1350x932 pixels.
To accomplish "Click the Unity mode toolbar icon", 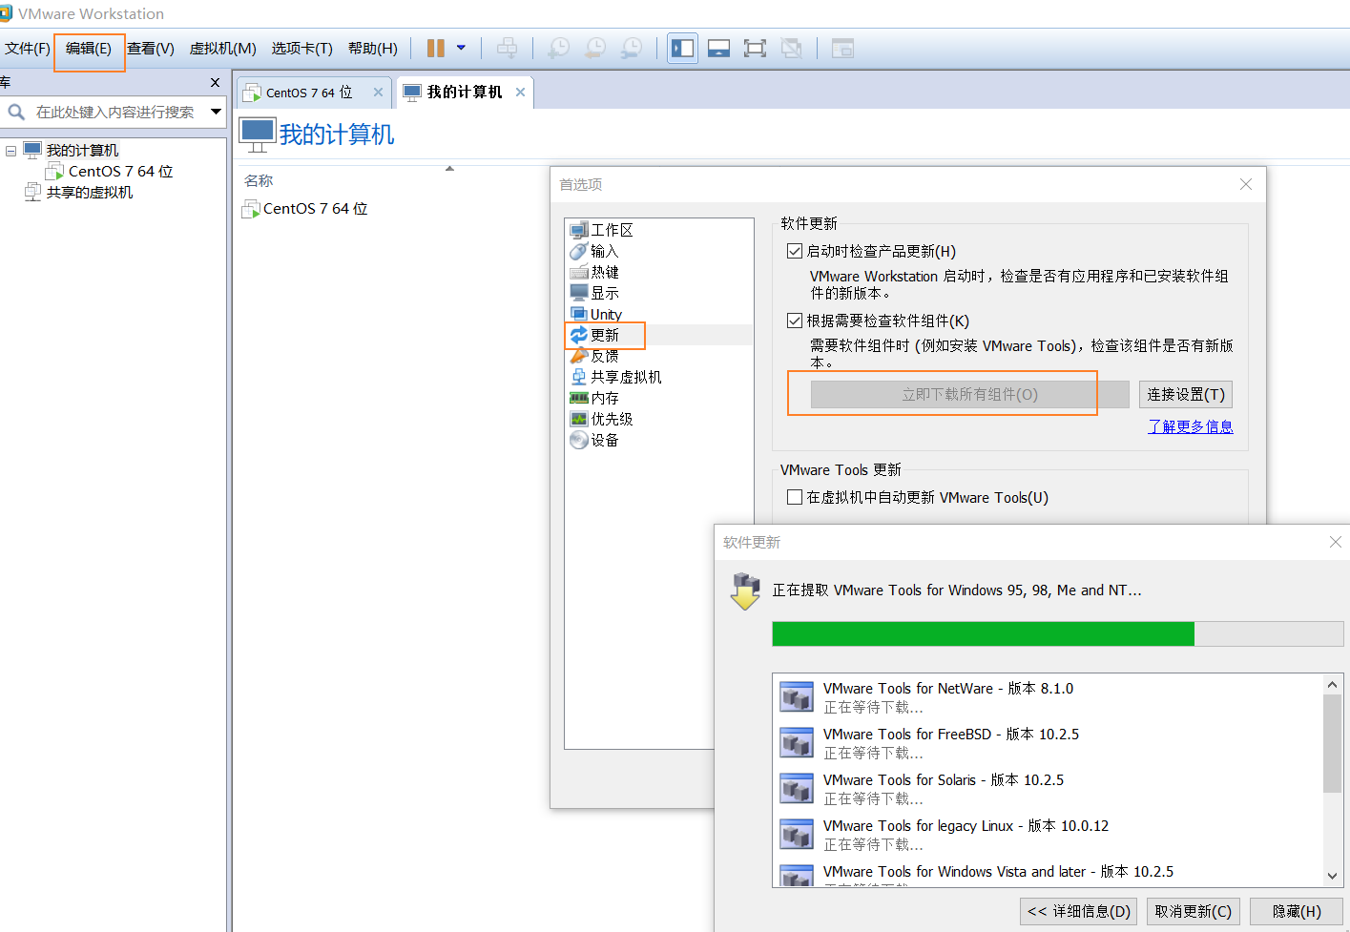I will point(791,48).
